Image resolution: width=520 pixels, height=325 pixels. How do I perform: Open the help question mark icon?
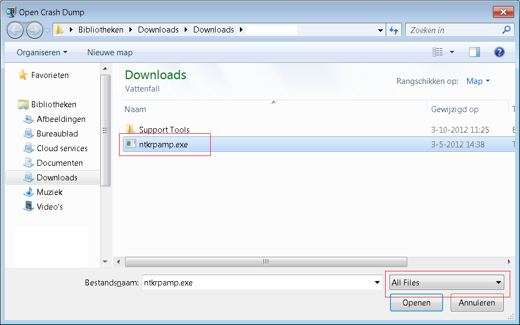click(x=499, y=52)
